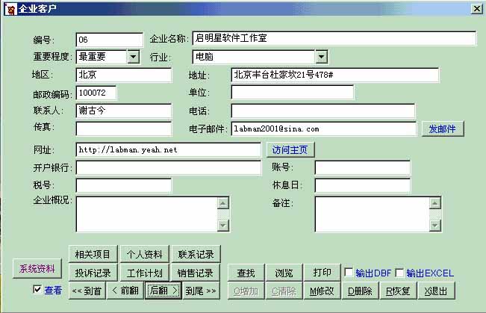This screenshot has width=486, height=313.
Task: Click the 电子邮件 input field
Action: 324,128
